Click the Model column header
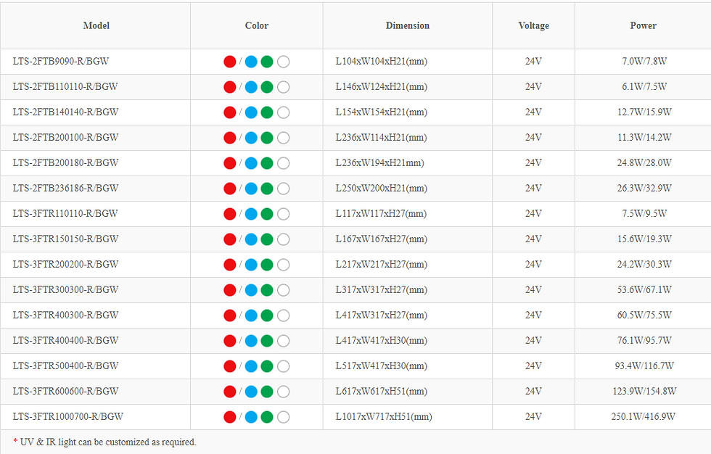711x454 pixels. [96, 26]
